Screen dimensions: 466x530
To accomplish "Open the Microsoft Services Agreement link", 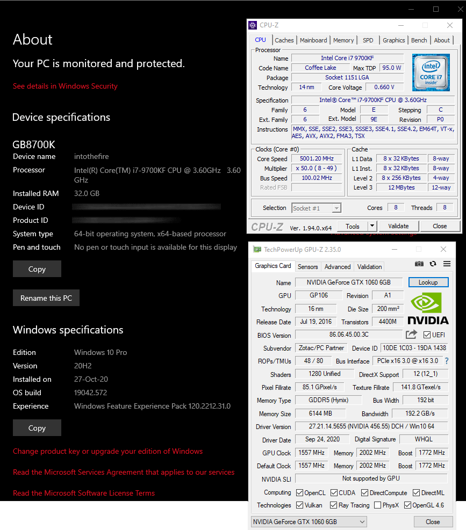I will pos(124,472).
